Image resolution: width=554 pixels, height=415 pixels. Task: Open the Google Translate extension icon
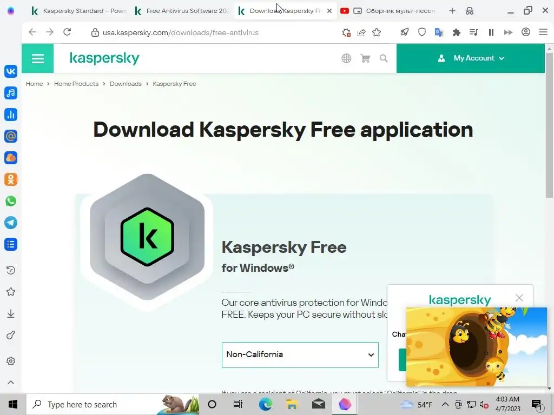(439, 32)
